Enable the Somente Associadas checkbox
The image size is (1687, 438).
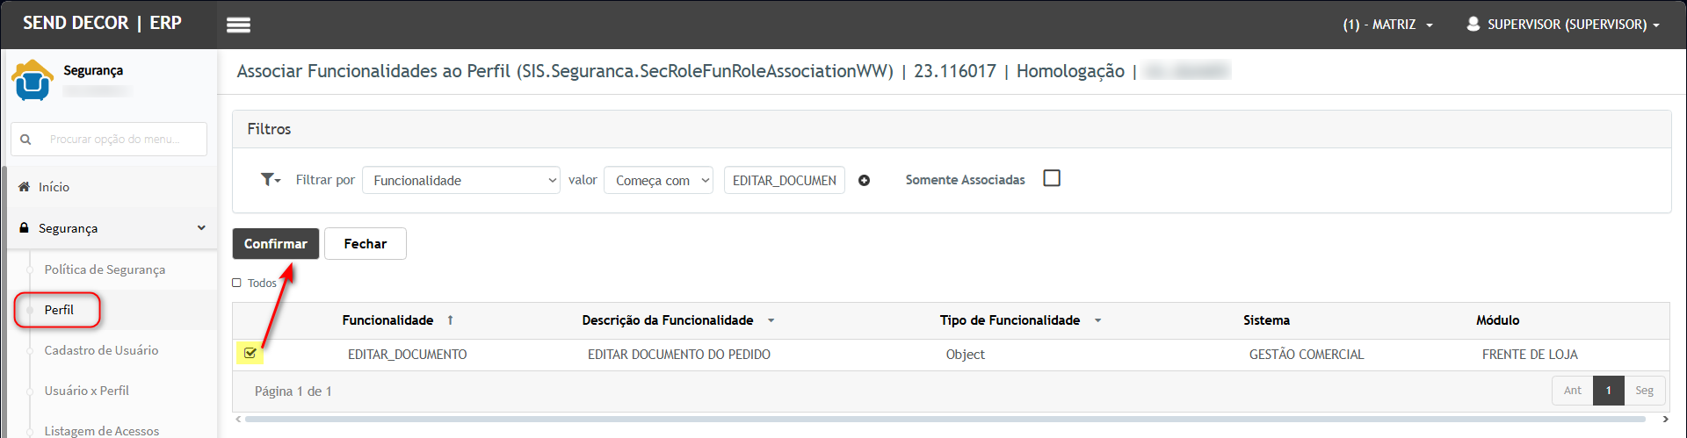(x=1052, y=178)
